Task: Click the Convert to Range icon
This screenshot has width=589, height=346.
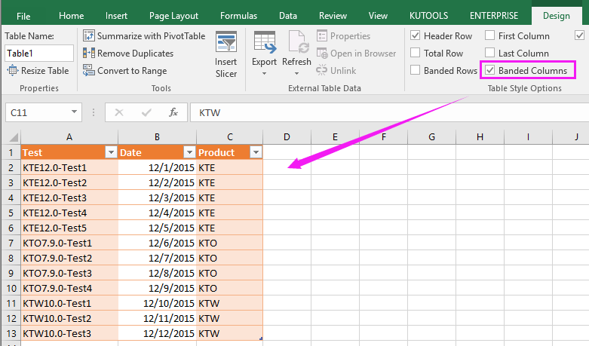Action: pos(89,70)
